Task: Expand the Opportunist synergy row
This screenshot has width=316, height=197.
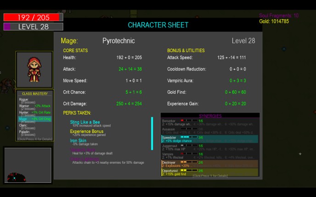Action: click(x=209, y=172)
